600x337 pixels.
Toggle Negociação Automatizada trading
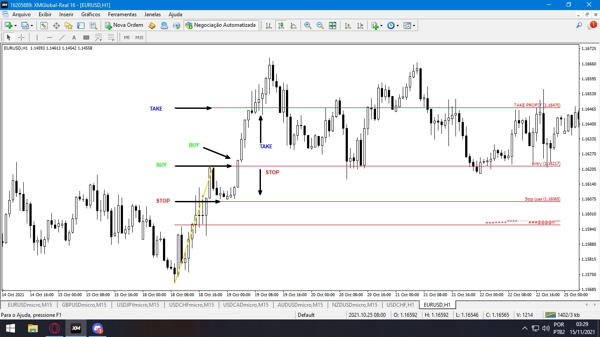pyautogui.click(x=220, y=25)
